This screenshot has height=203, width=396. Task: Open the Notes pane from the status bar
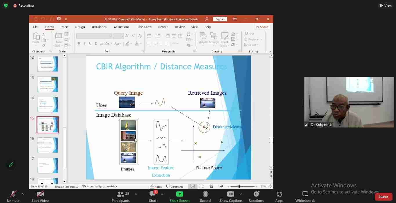pyautogui.click(x=156, y=186)
